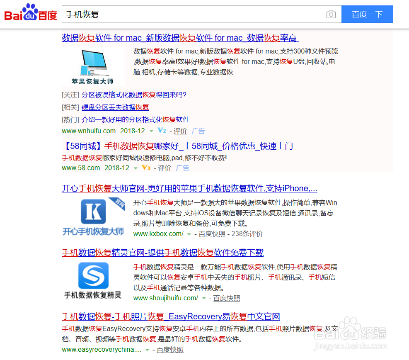
Task: Click the www.easyrecoverychina green URL
Action: [102, 350]
